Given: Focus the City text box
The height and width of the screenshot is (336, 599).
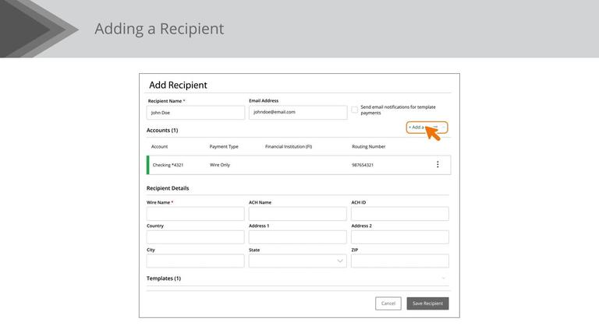Looking at the screenshot, I should (195, 261).
